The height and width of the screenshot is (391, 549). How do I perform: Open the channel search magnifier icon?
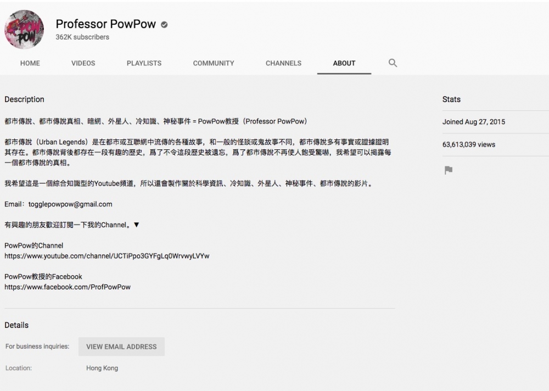393,63
